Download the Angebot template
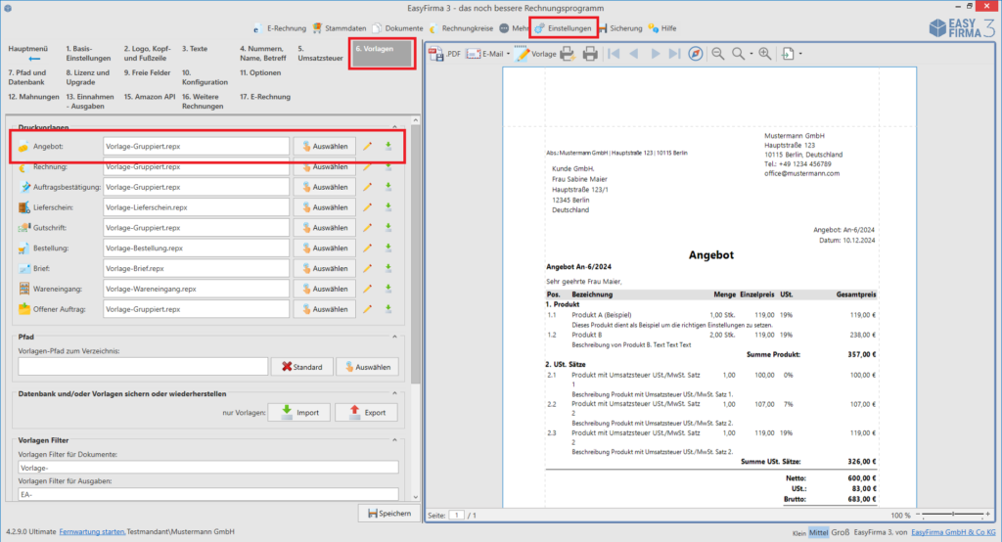Screen dimensions: 1002x542 pos(387,147)
